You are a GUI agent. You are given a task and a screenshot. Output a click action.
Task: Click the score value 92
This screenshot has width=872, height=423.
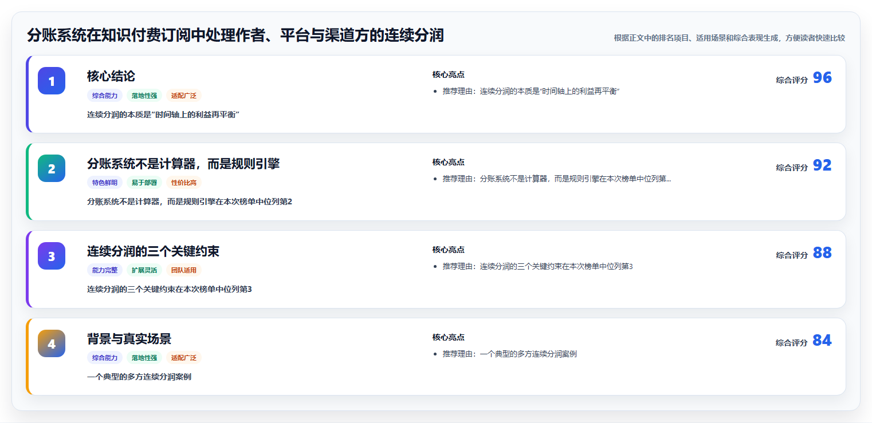[x=822, y=165]
